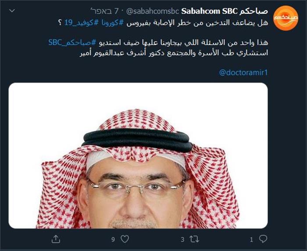Viewport: 307px width, 251px height.
Task: Click the share upload icon
Action: point(56,239)
